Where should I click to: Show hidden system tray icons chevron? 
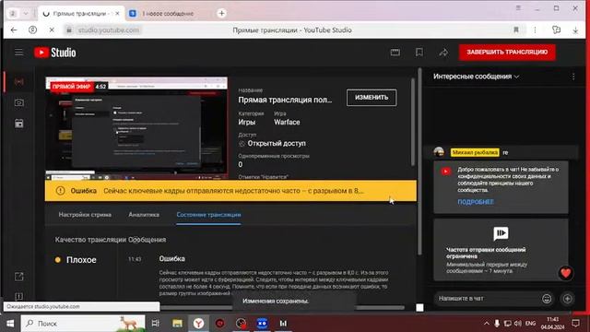pos(487,324)
